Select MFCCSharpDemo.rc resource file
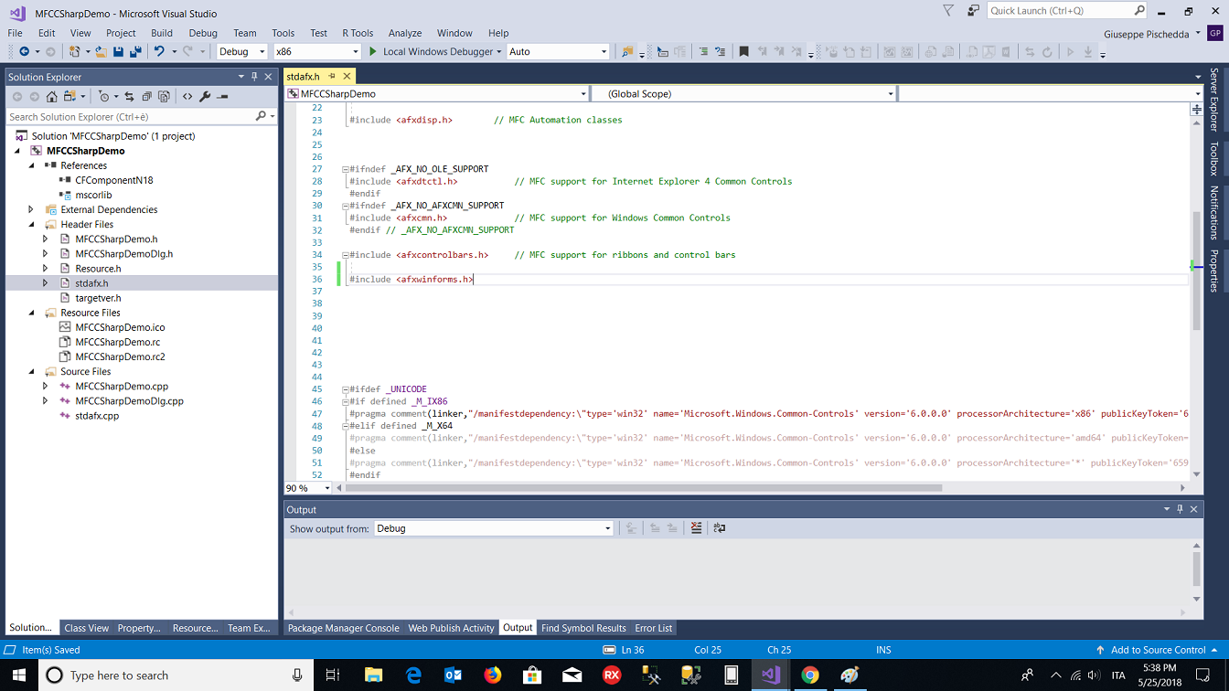 point(117,342)
